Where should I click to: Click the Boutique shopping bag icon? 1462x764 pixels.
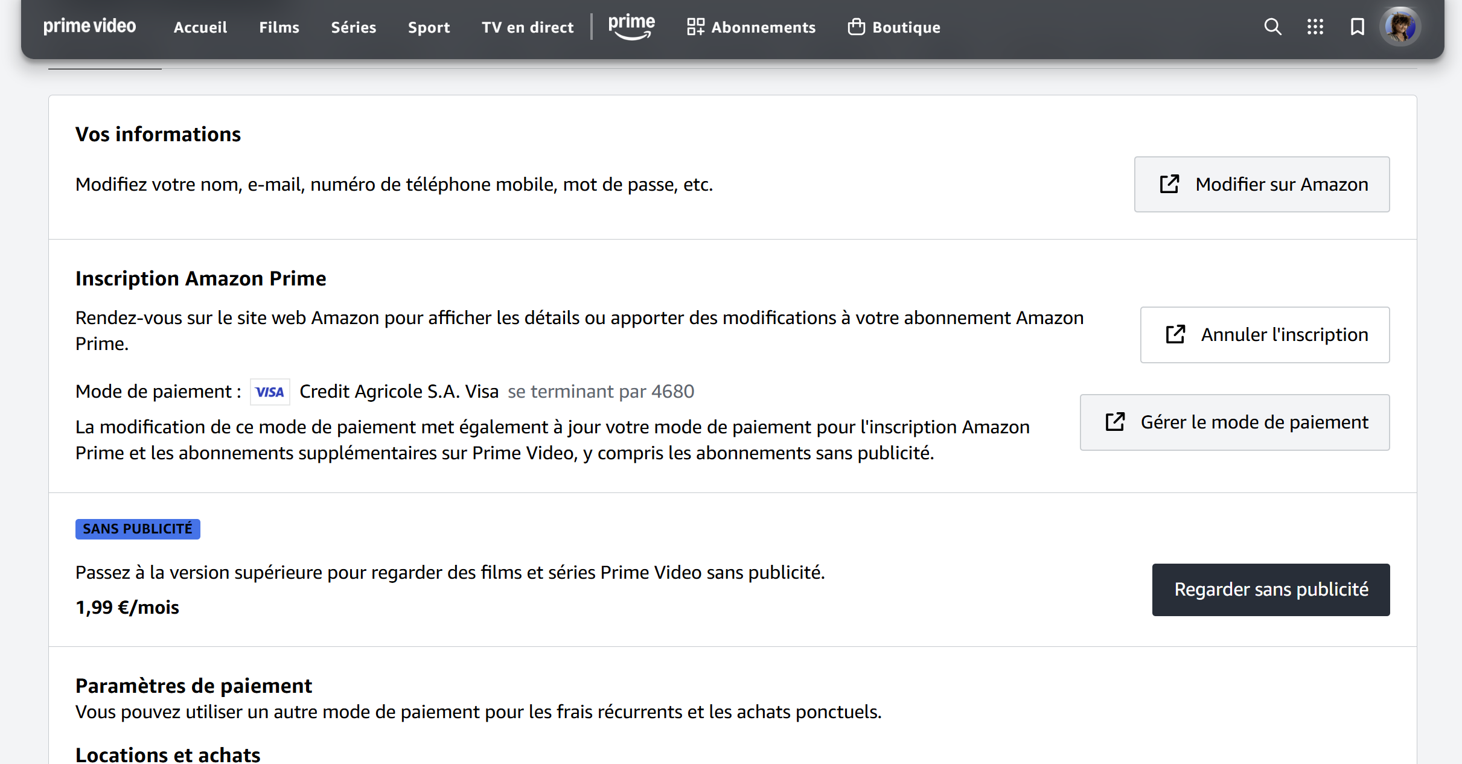[856, 27]
